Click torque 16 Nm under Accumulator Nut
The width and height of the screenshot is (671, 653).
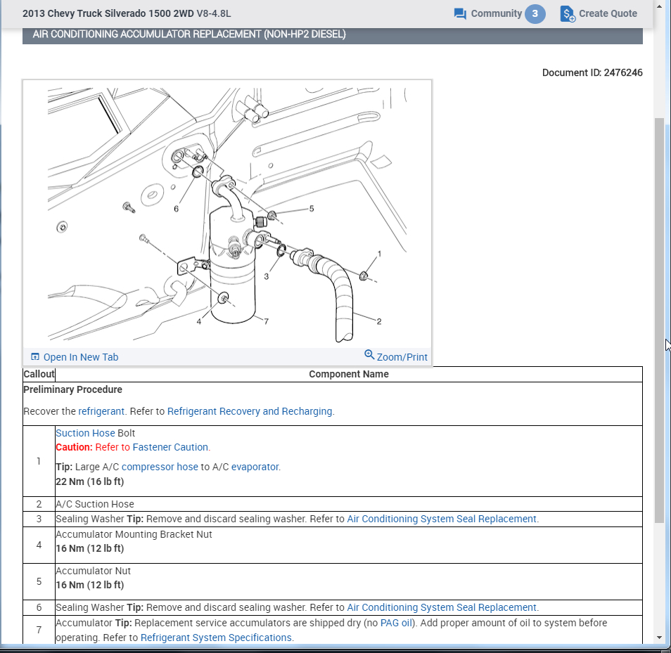pyautogui.click(x=90, y=586)
